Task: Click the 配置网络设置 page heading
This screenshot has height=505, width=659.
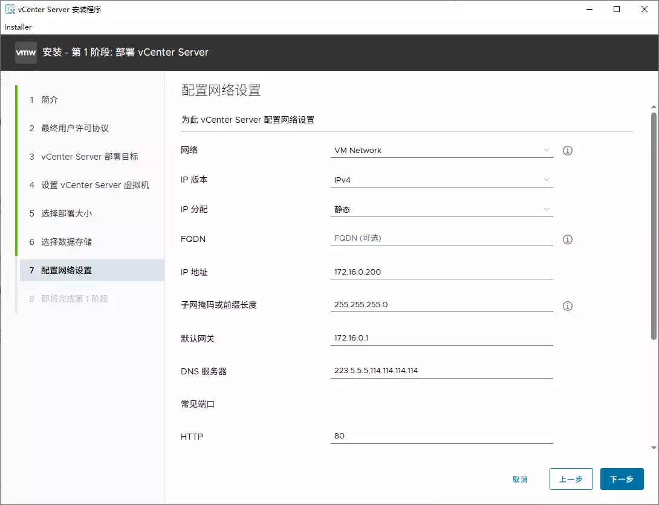Action: click(221, 90)
